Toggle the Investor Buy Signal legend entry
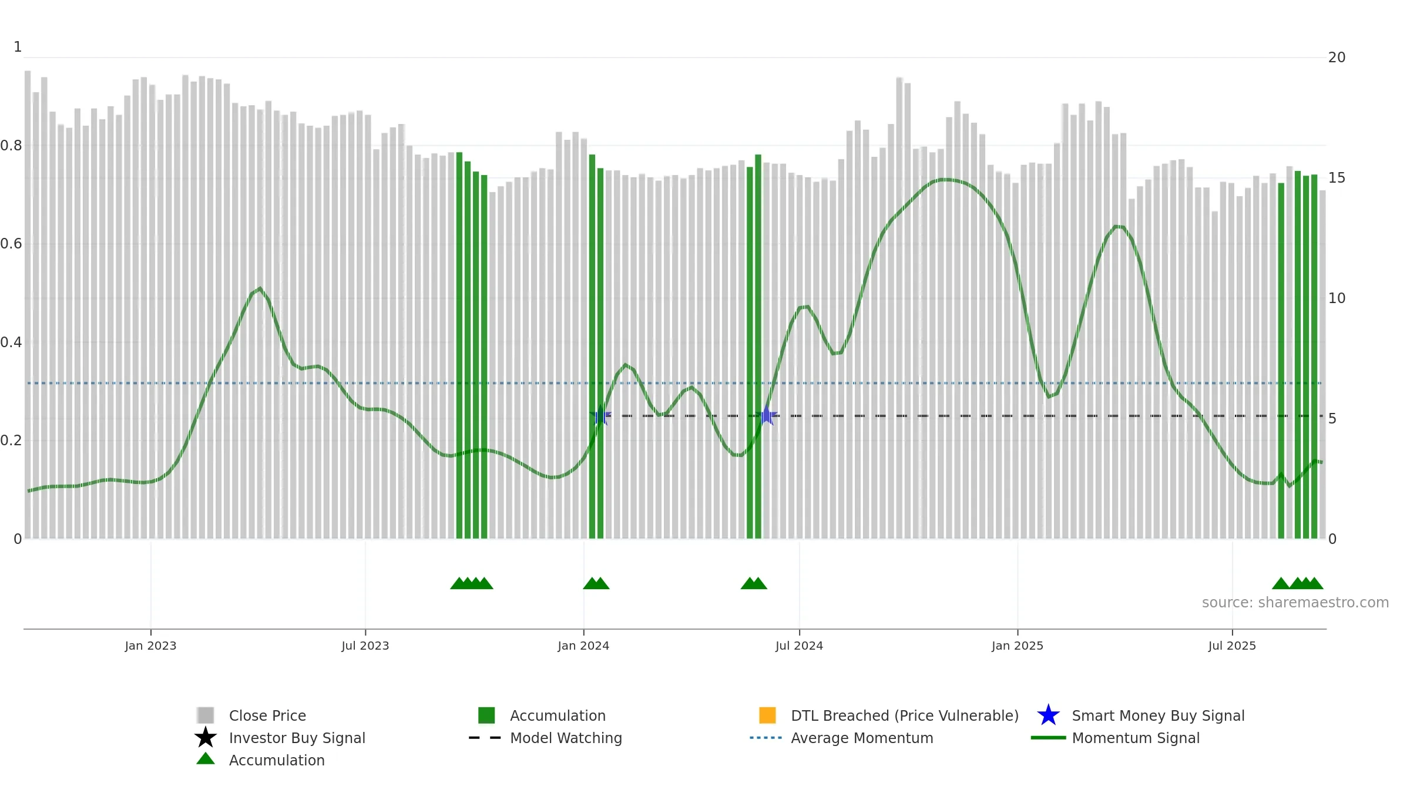Image resolution: width=1410 pixels, height=793 pixels. pos(280,738)
